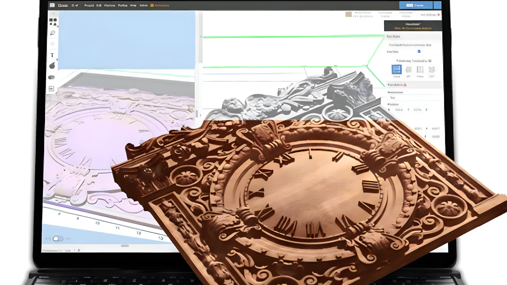Click the setting with red badge, top right
The height and width of the screenshot is (285, 507).
coord(430,15)
